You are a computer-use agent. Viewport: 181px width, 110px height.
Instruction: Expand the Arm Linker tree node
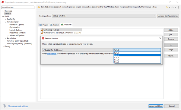coord(5,38)
